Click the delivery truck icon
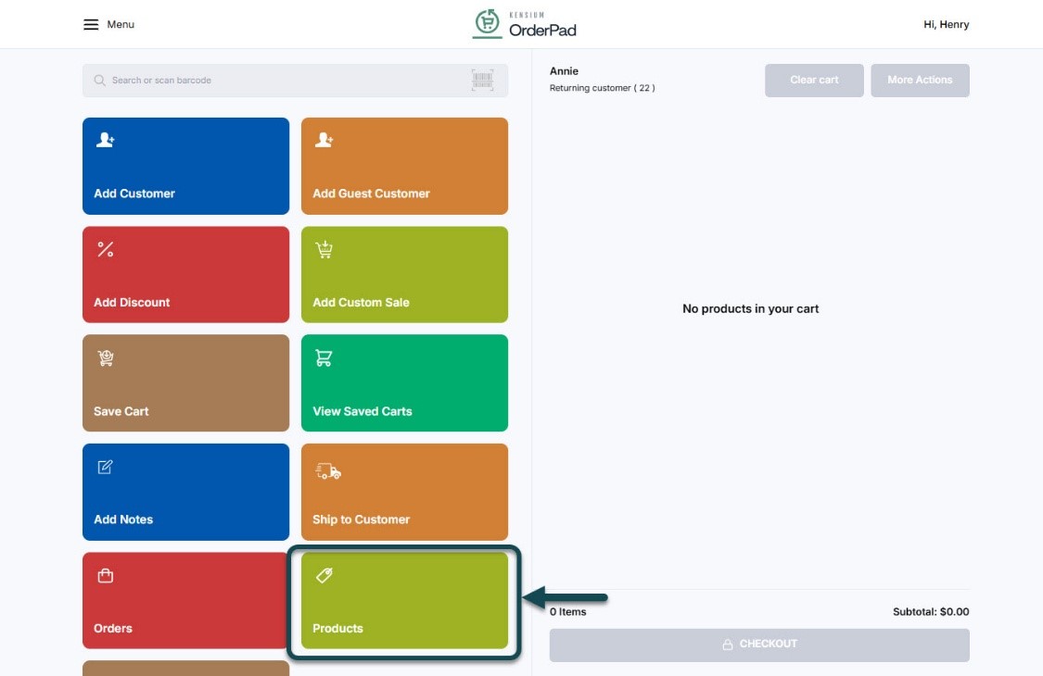This screenshot has width=1043, height=676. click(x=328, y=471)
